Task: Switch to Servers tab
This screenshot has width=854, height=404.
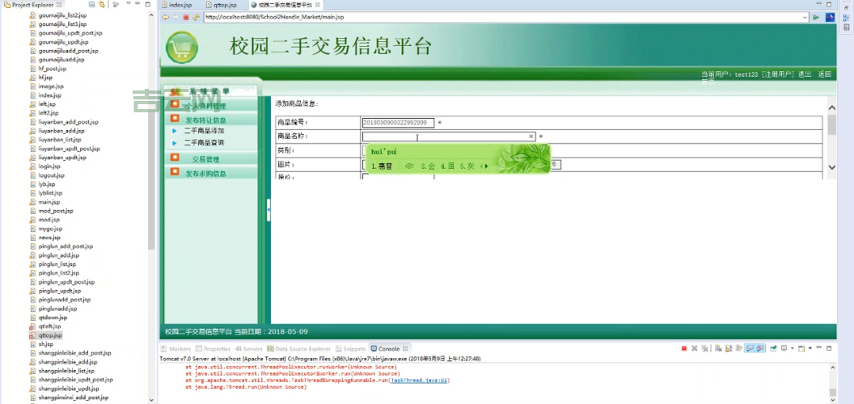Action: click(249, 348)
